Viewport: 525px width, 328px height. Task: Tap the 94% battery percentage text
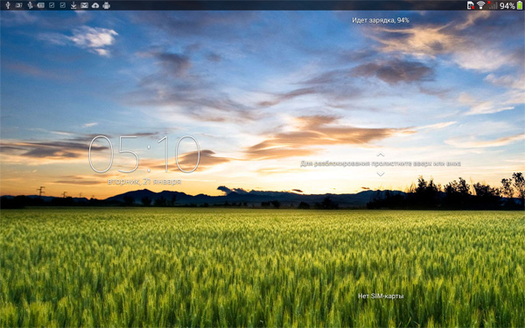[507, 6]
